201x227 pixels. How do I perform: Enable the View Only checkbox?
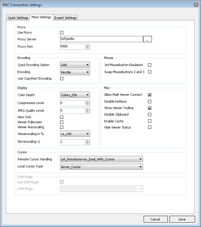tap(62, 117)
